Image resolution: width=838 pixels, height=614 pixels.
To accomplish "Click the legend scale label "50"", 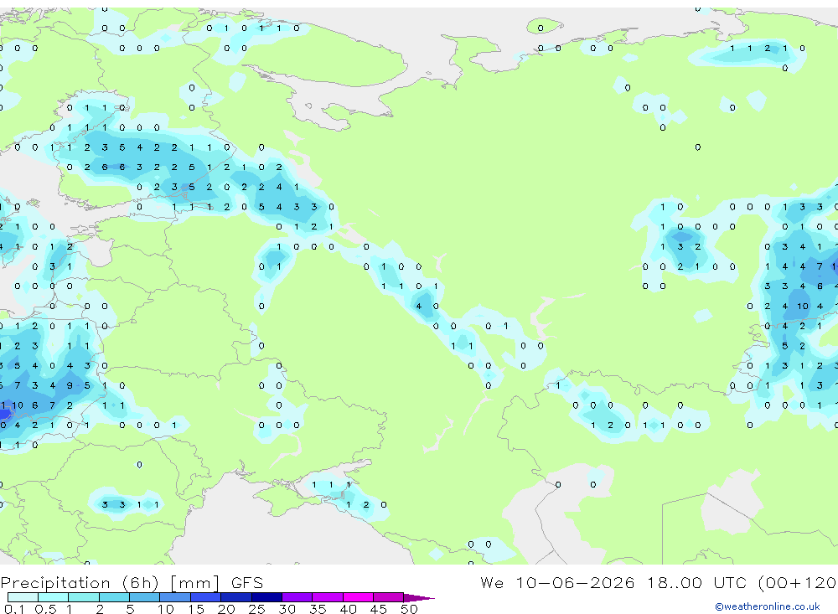I will tap(409, 609).
